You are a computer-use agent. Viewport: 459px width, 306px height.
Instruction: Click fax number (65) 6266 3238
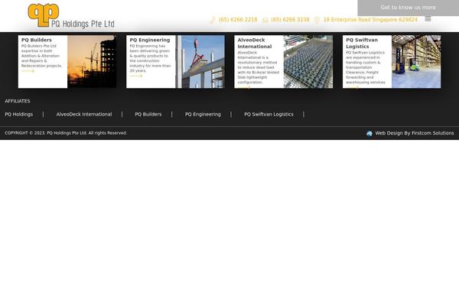(290, 20)
